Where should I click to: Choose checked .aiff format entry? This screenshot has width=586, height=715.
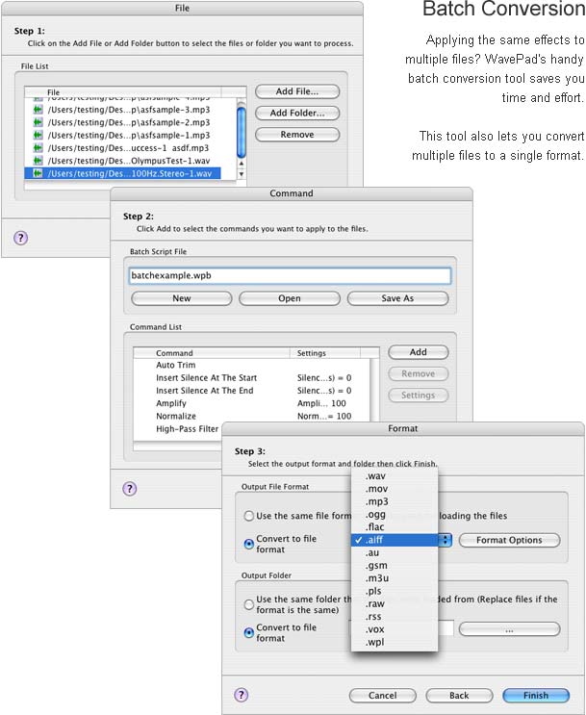395,540
